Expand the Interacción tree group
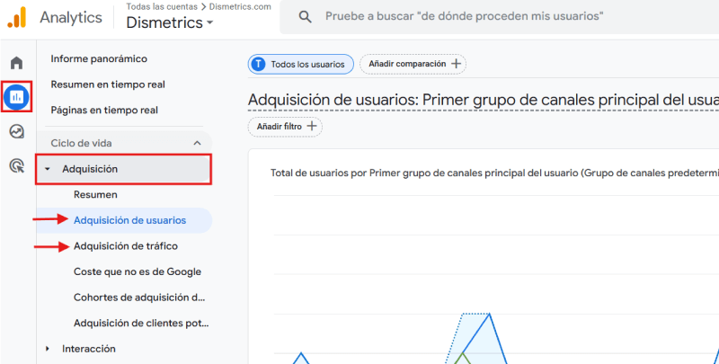This screenshot has width=719, height=364. (48, 349)
